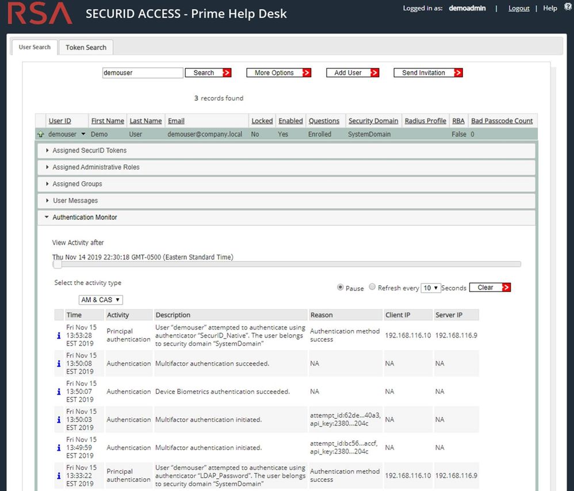Click info icon for 13:50:07 log entry
Image resolution: width=574 pixels, height=491 pixels.
[x=59, y=392]
